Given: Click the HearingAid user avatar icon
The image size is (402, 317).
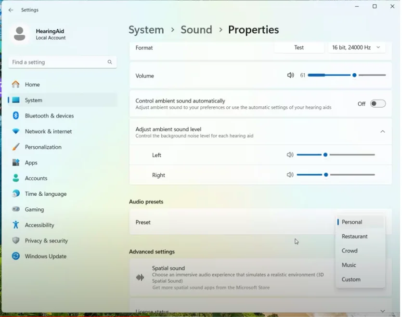Looking at the screenshot, I should tap(19, 34).
